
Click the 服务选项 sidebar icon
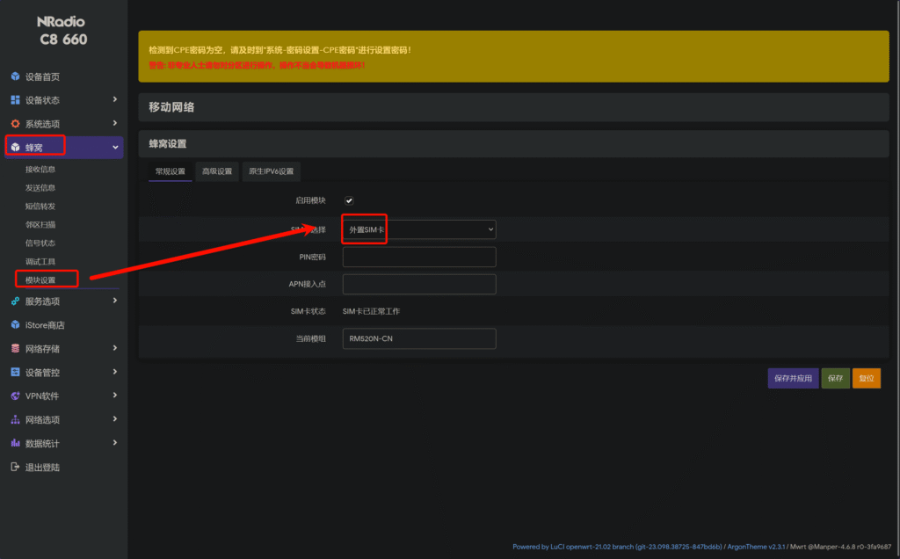[15, 301]
